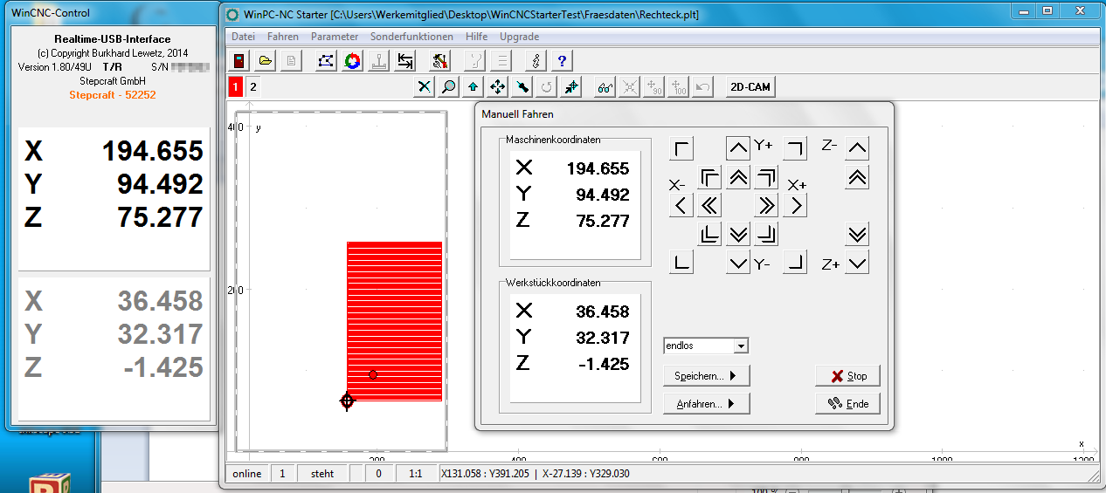Image resolution: width=1106 pixels, height=493 pixels.
Task: Jog diagonally with double top-left bracket
Action: (709, 178)
